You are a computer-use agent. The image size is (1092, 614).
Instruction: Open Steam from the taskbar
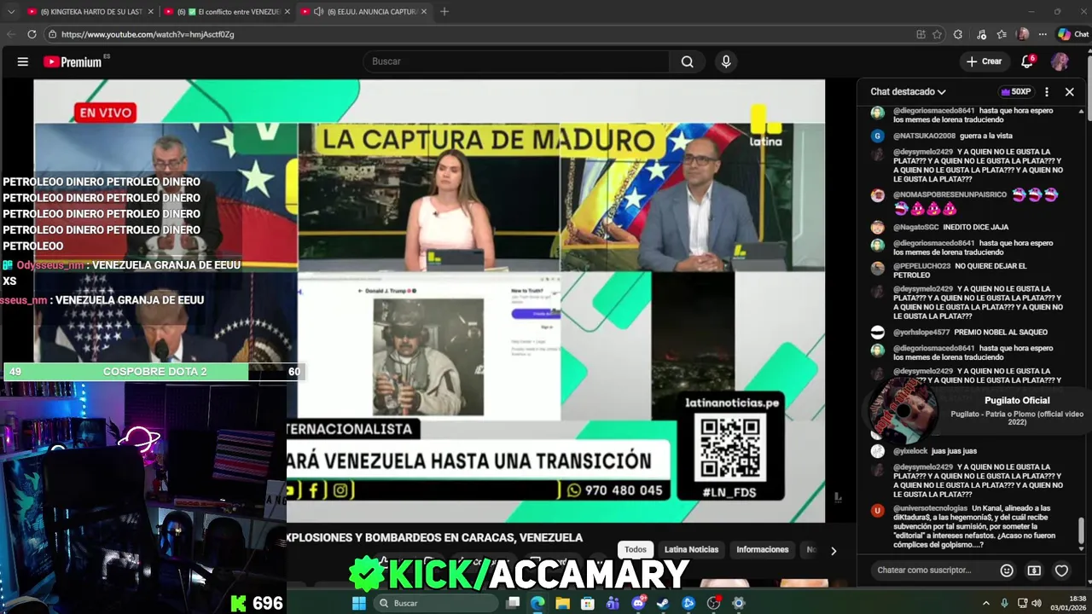coord(663,603)
